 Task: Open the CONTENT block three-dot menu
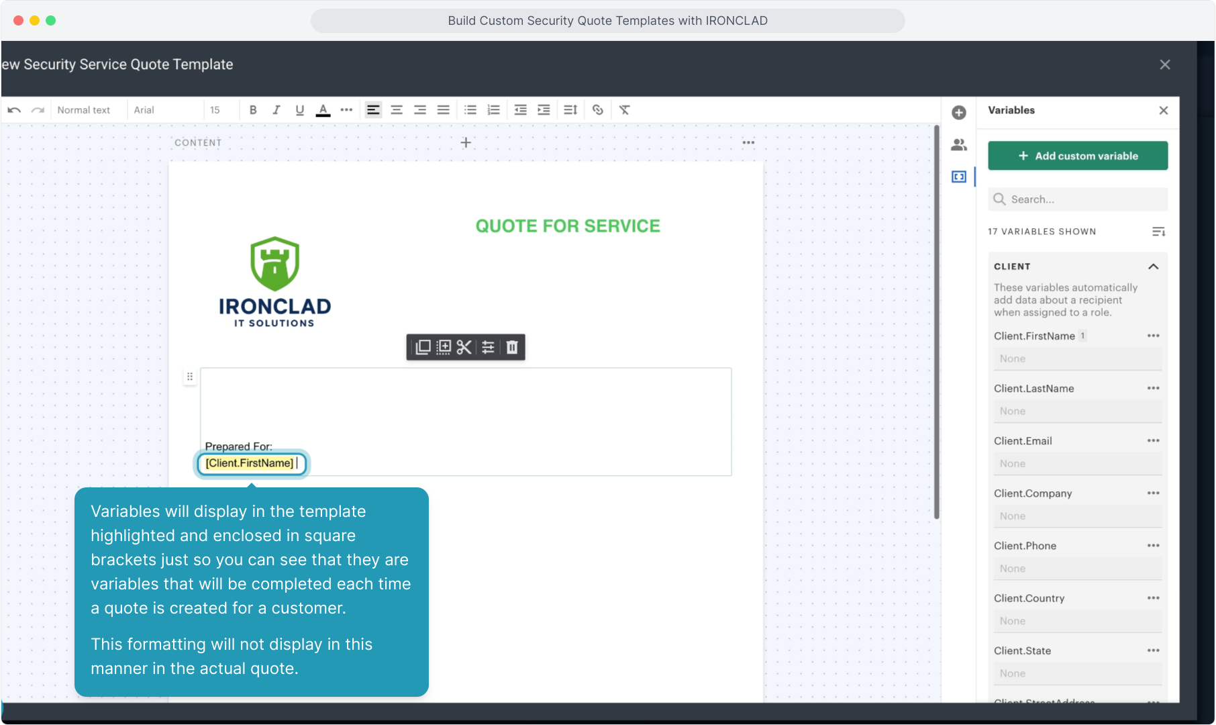tap(748, 142)
